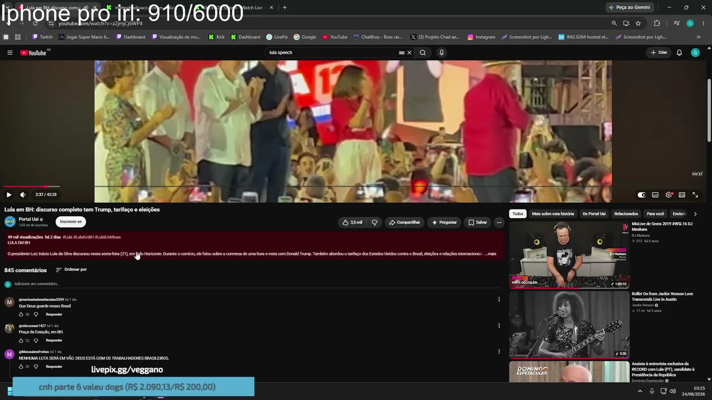Select the 'Todos' filter chip
The image size is (712, 400).
click(518, 214)
